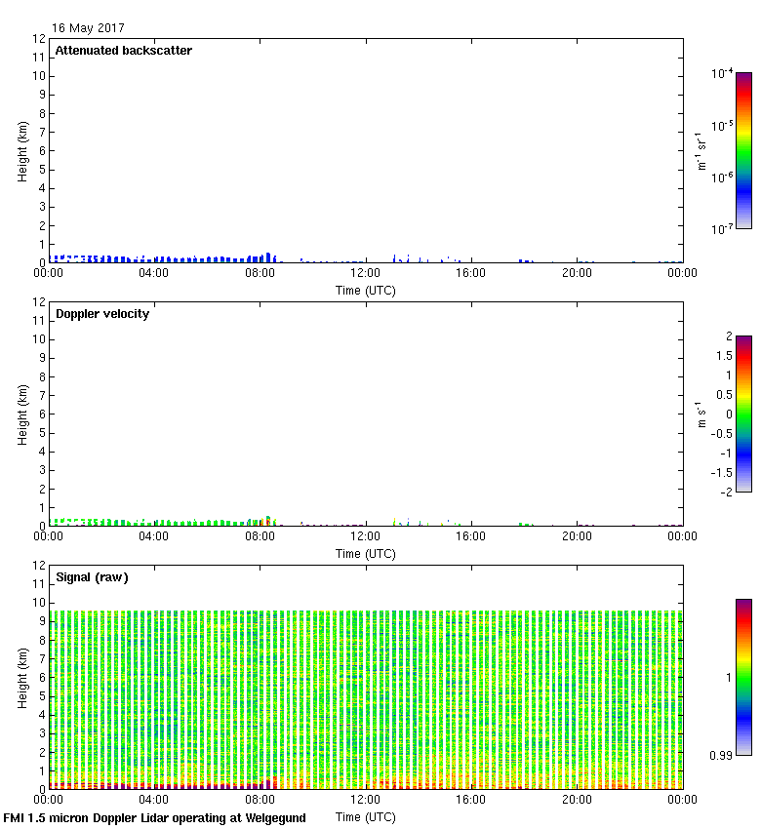Click the Doppler velocity colorbar

click(743, 414)
